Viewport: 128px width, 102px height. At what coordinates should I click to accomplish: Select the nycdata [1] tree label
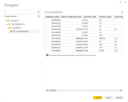click(15, 21)
